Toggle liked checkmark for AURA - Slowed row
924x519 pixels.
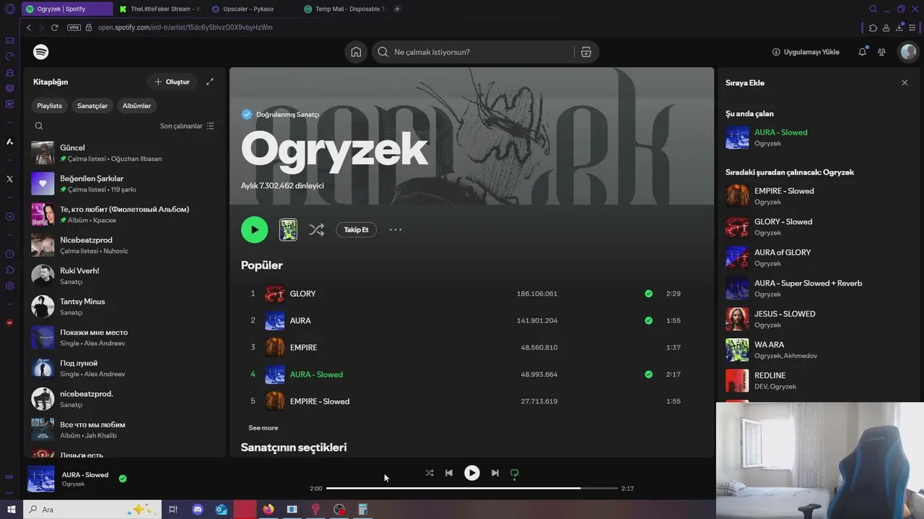coord(648,374)
